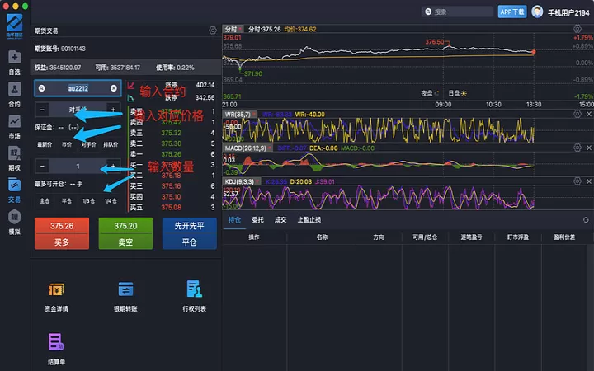Click the 可用/总仓 column header

click(x=425, y=237)
